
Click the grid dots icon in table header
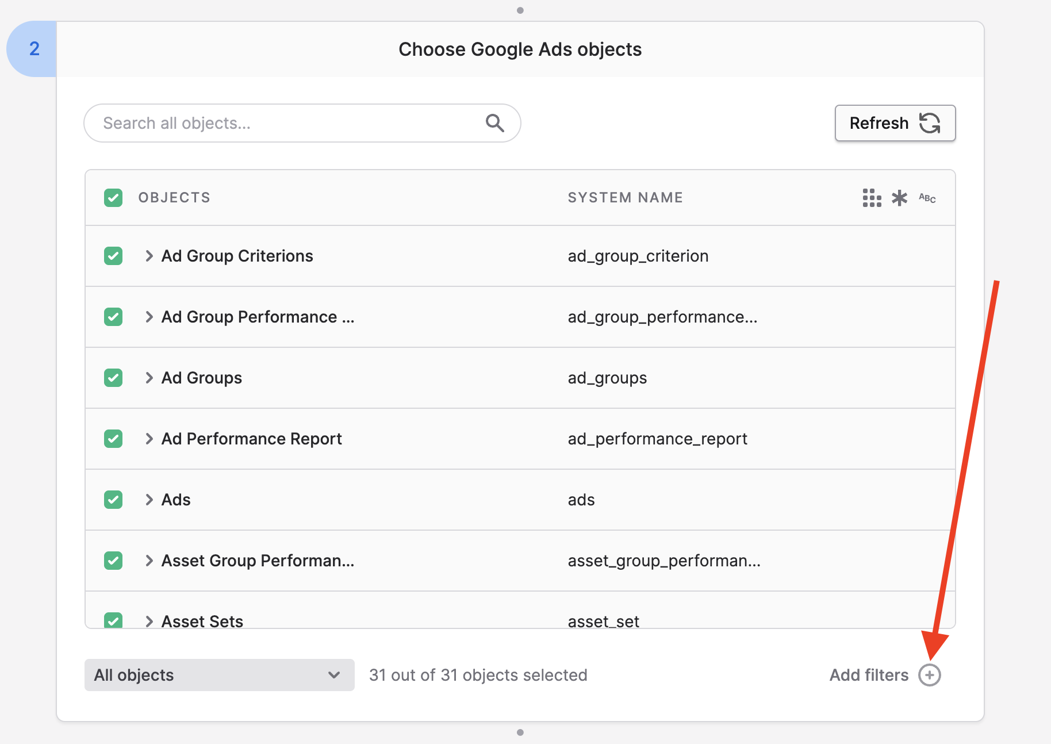(x=872, y=198)
